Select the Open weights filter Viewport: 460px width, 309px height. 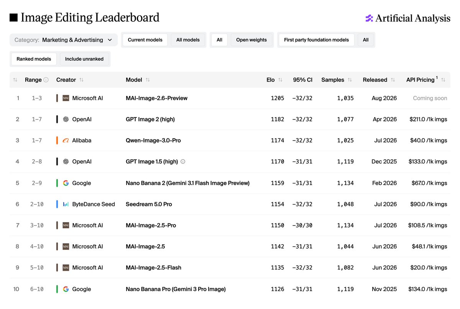tap(251, 40)
